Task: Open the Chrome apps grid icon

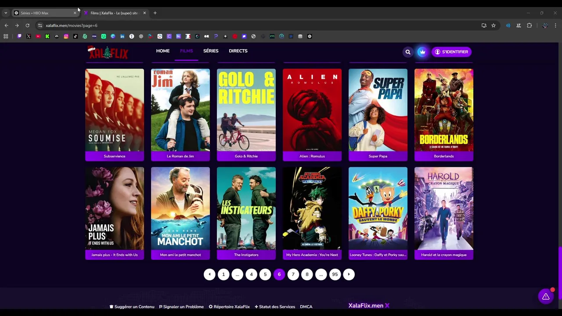Action: (x=6, y=36)
